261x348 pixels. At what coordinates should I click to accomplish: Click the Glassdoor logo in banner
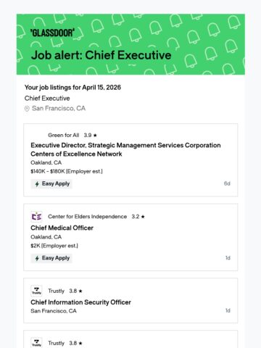52,33
